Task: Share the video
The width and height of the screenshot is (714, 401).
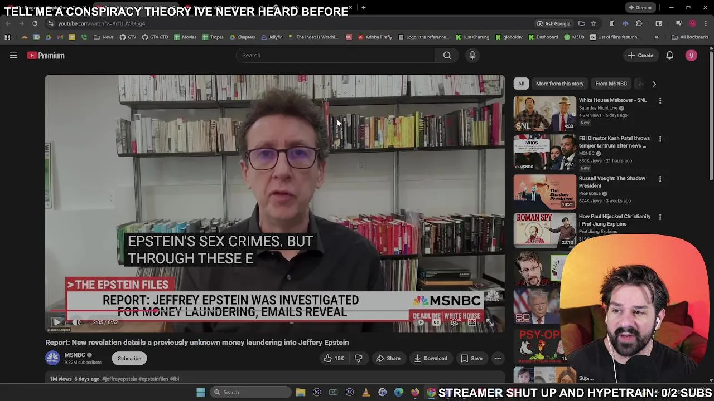Action: (388, 358)
